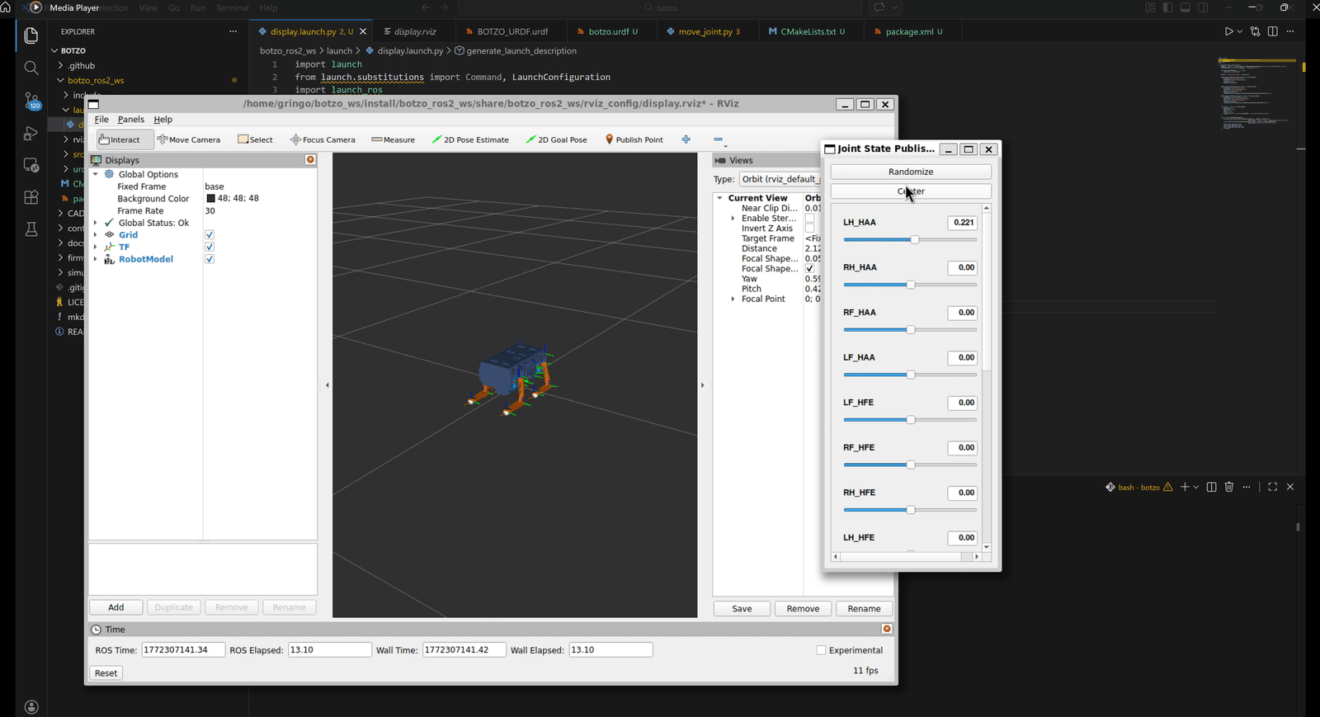Create a new terminal with the plus icon

click(x=1185, y=487)
